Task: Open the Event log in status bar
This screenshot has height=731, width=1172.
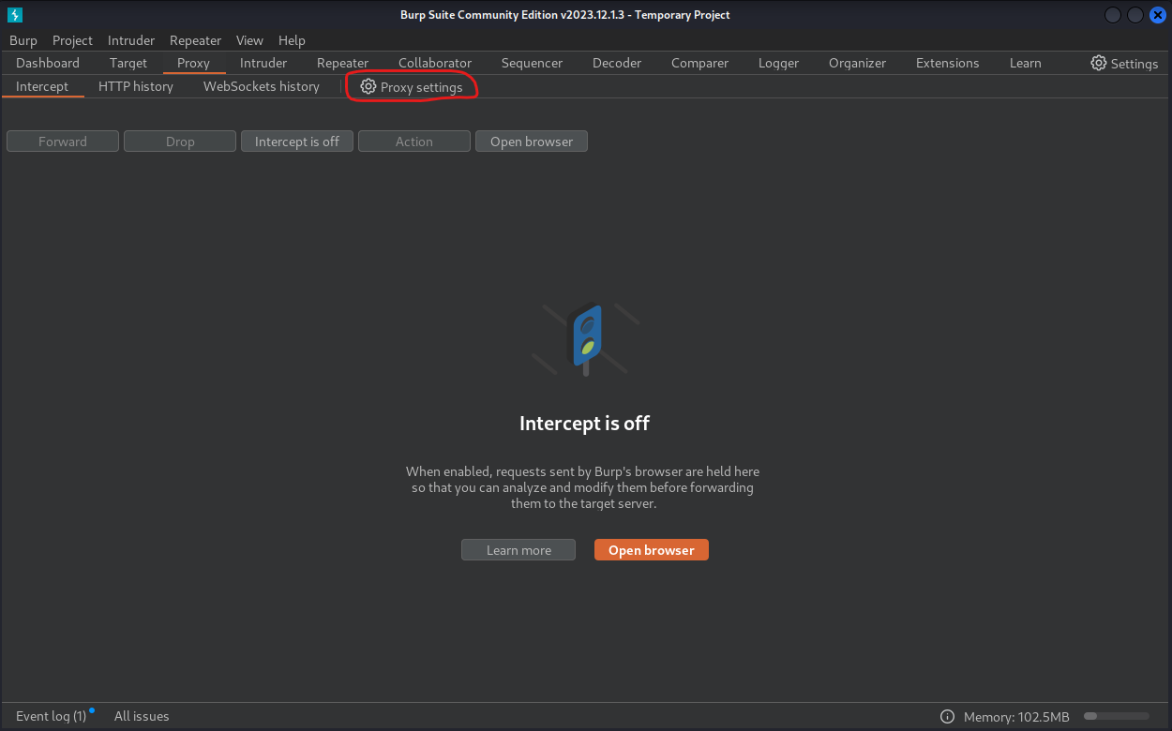Action: [x=52, y=716]
